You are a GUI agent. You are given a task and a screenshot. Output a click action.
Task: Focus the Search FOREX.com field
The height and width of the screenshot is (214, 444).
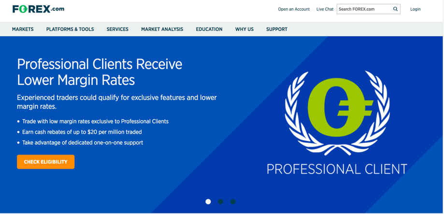coord(369,9)
